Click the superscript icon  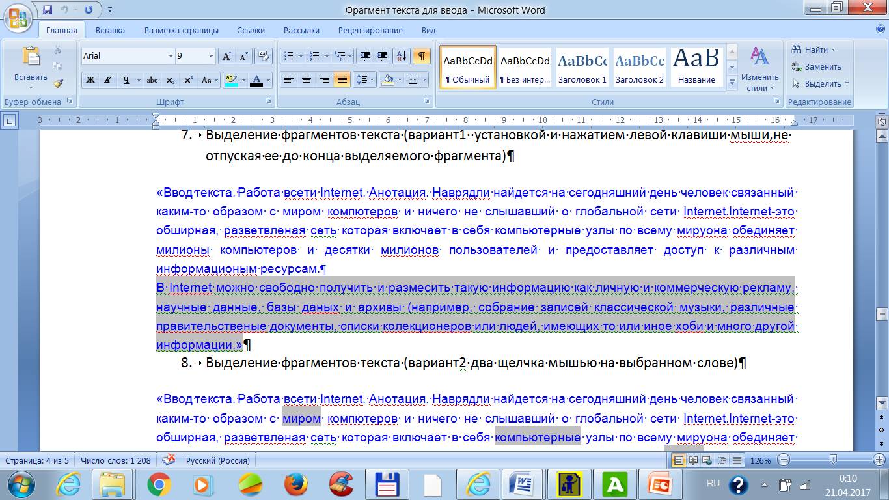click(x=188, y=80)
